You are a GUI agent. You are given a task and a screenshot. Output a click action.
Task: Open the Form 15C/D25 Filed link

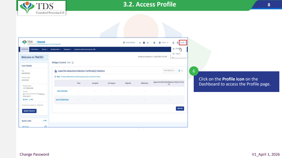pos(62,100)
